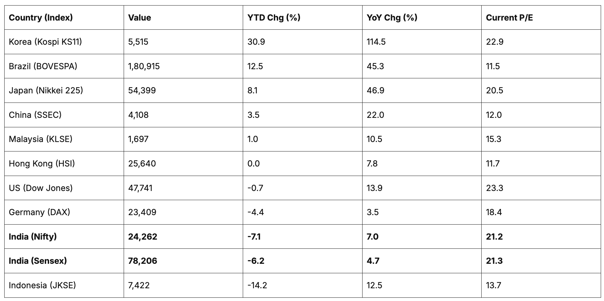Click the bold India (Sensex) cell
Screen dimensions: 604x301
pyautogui.click(x=38, y=261)
